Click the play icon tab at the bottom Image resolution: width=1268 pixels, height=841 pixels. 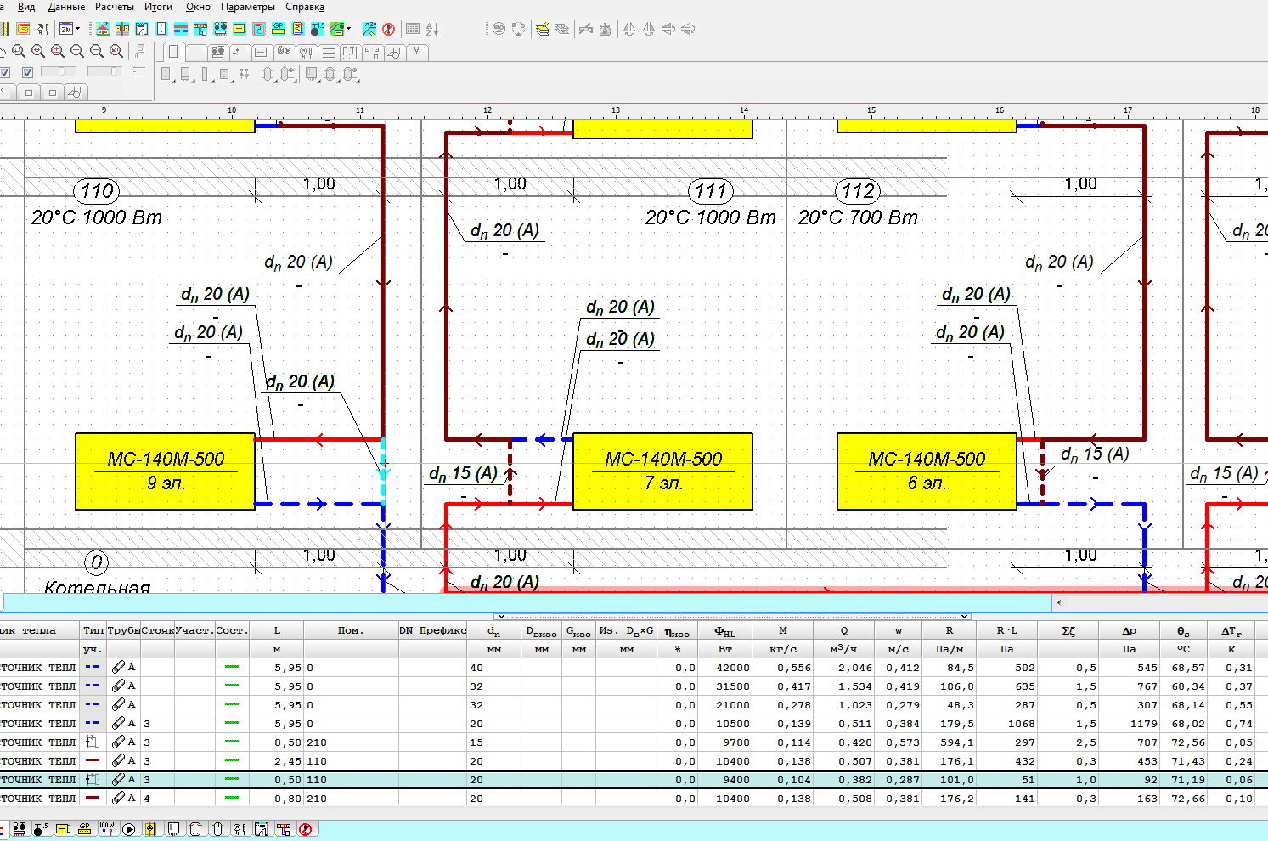[129, 829]
